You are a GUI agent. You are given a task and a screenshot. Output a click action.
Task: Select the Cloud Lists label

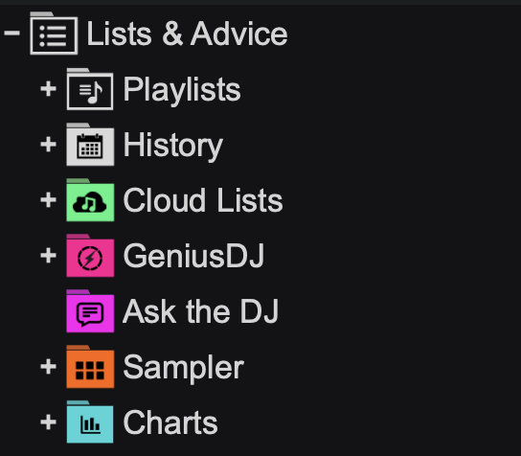[x=203, y=200]
